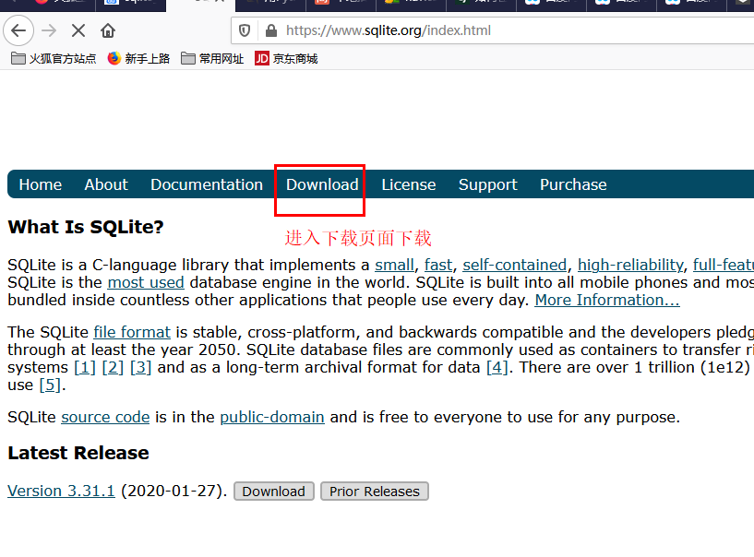Open the Version 3.31.1 link
The image size is (754, 557).
tap(61, 490)
